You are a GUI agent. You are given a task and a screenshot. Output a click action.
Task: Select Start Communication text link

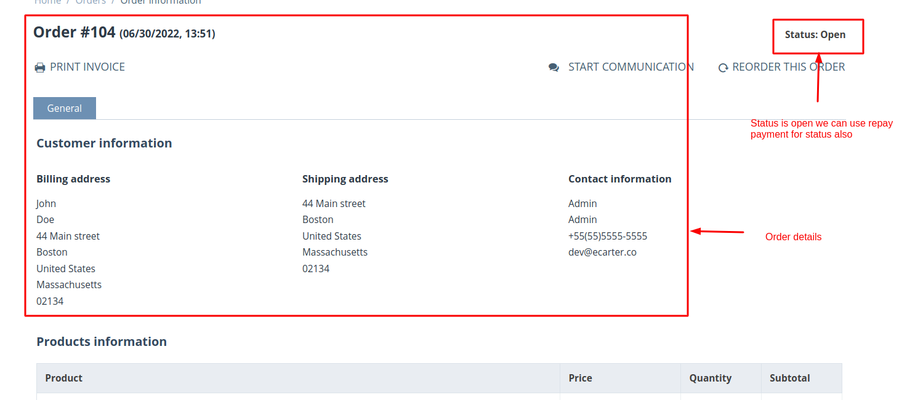click(x=631, y=67)
